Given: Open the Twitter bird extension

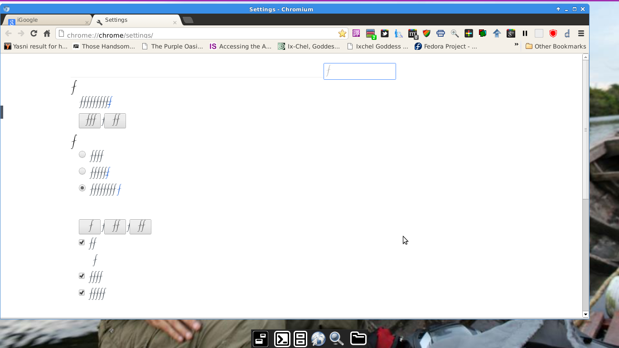Looking at the screenshot, I should click(385, 34).
